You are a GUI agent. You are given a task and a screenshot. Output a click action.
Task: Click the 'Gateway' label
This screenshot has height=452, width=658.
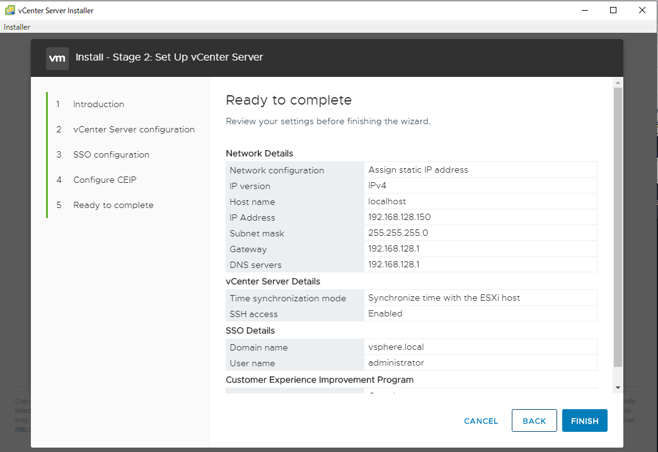point(248,249)
